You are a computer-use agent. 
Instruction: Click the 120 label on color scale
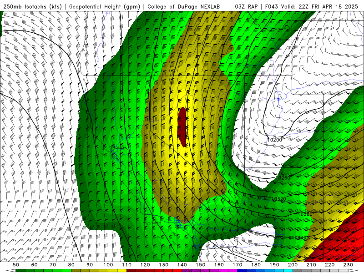click(145, 265)
